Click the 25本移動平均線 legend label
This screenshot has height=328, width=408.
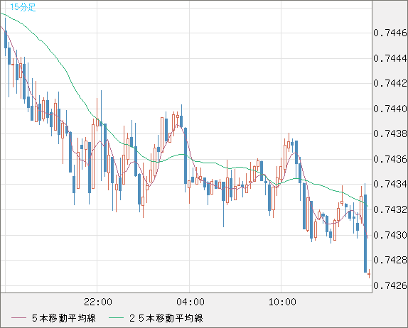(166, 318)
